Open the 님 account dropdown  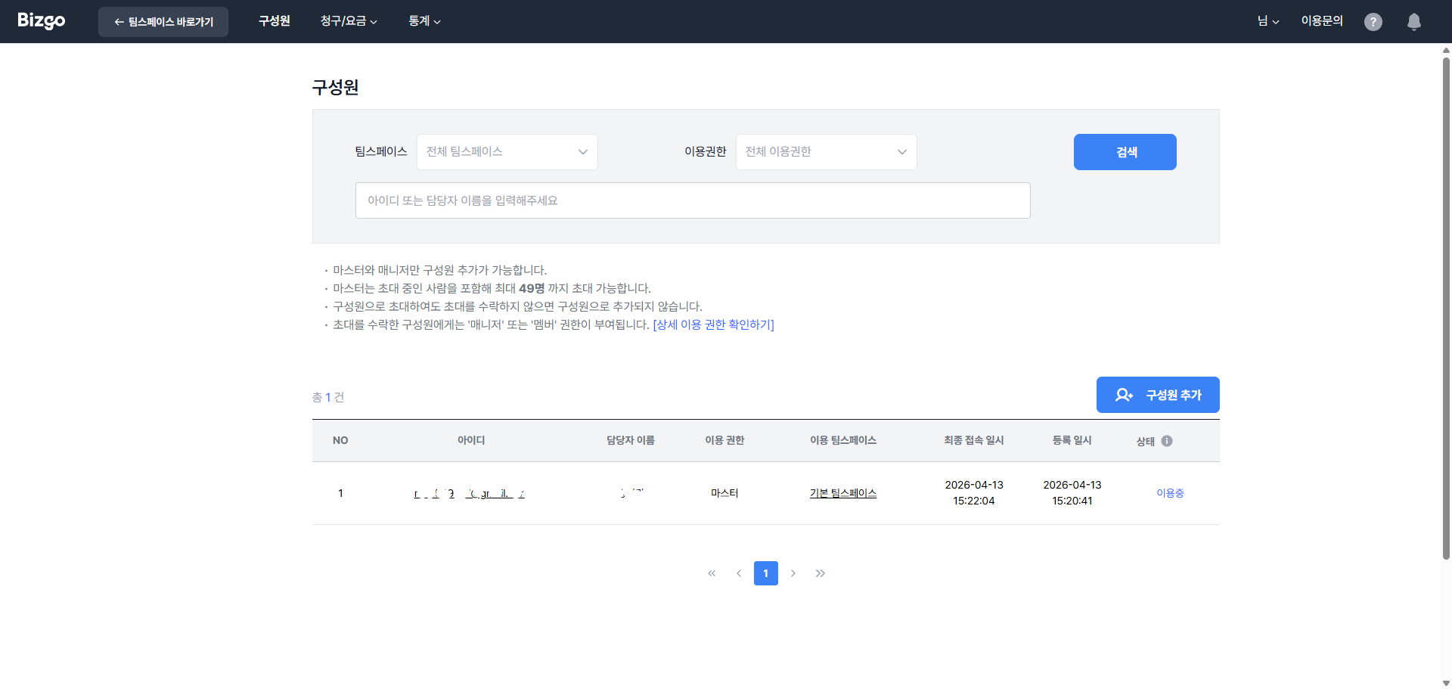click(x=1268, y=21)
